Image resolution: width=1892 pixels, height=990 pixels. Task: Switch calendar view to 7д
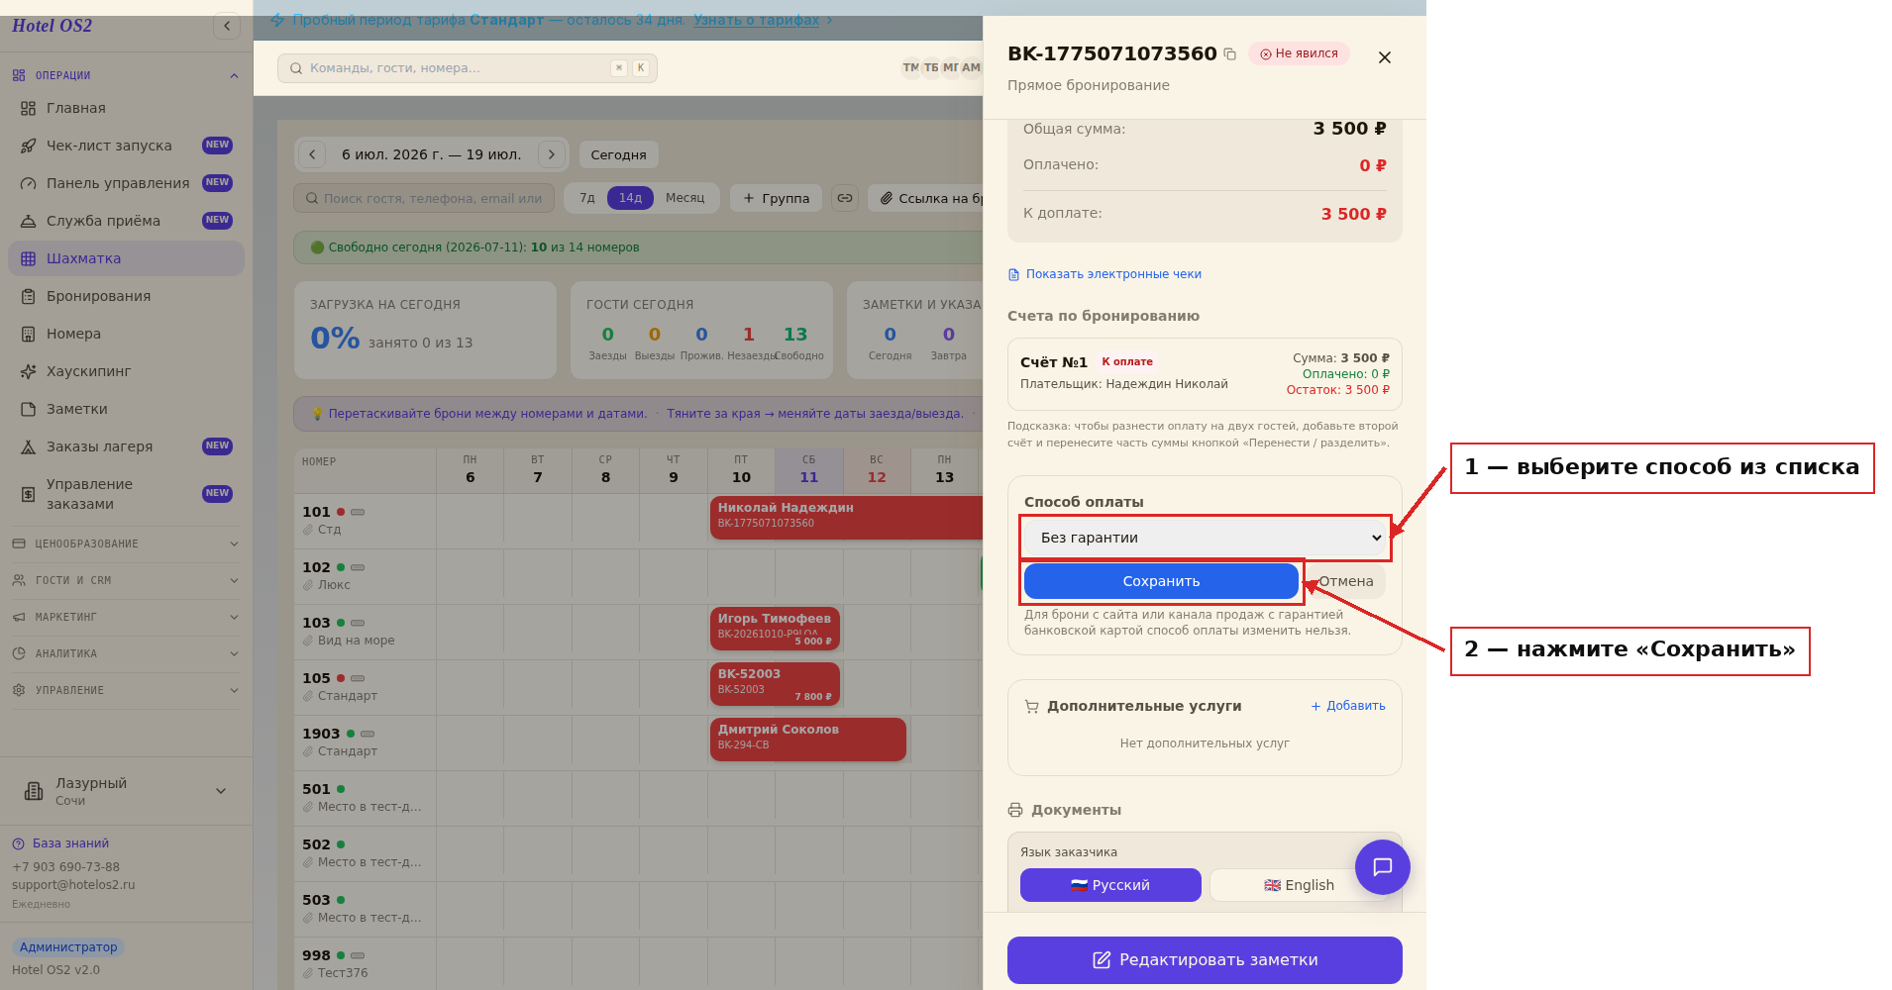coord(587,198)
